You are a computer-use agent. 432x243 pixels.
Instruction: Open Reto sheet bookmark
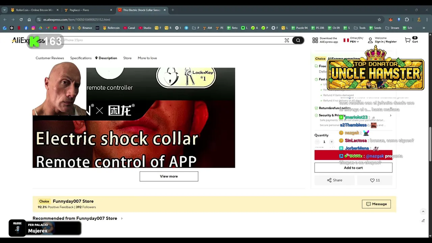point(232,28)
